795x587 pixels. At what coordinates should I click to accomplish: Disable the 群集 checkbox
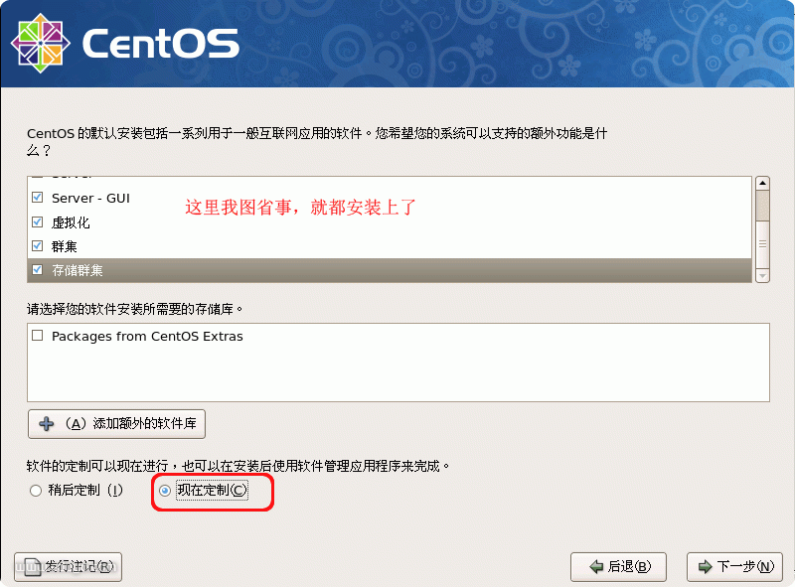38,245
